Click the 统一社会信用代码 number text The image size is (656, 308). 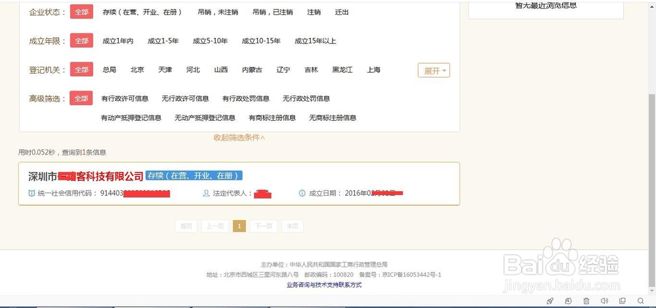(x=135, y=194)
